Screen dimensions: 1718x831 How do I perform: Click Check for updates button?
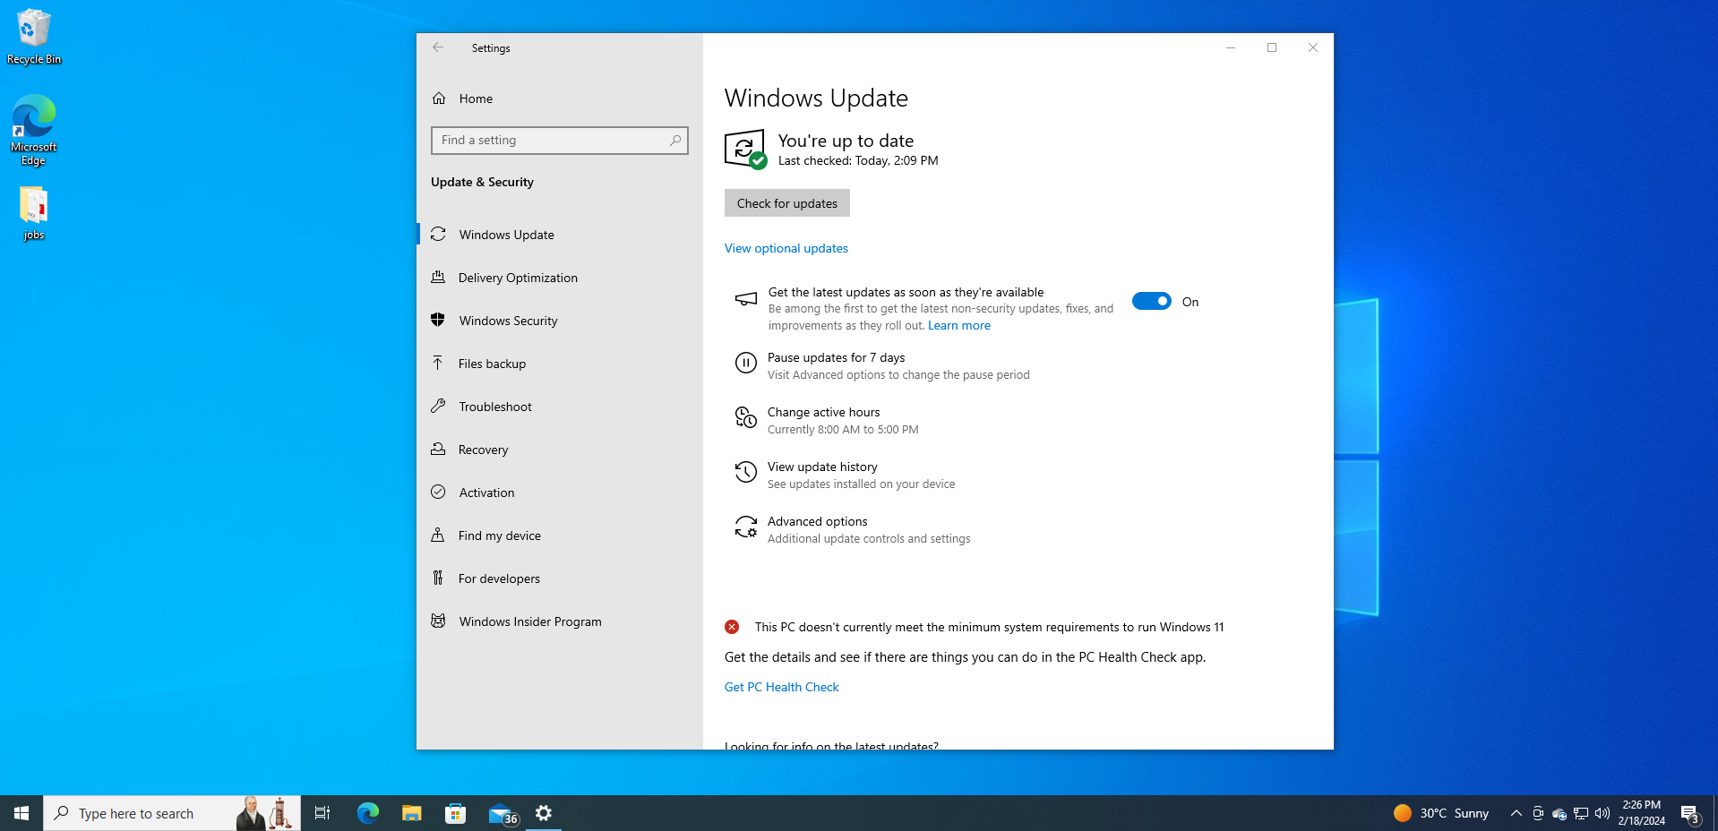tap(786, 203)
